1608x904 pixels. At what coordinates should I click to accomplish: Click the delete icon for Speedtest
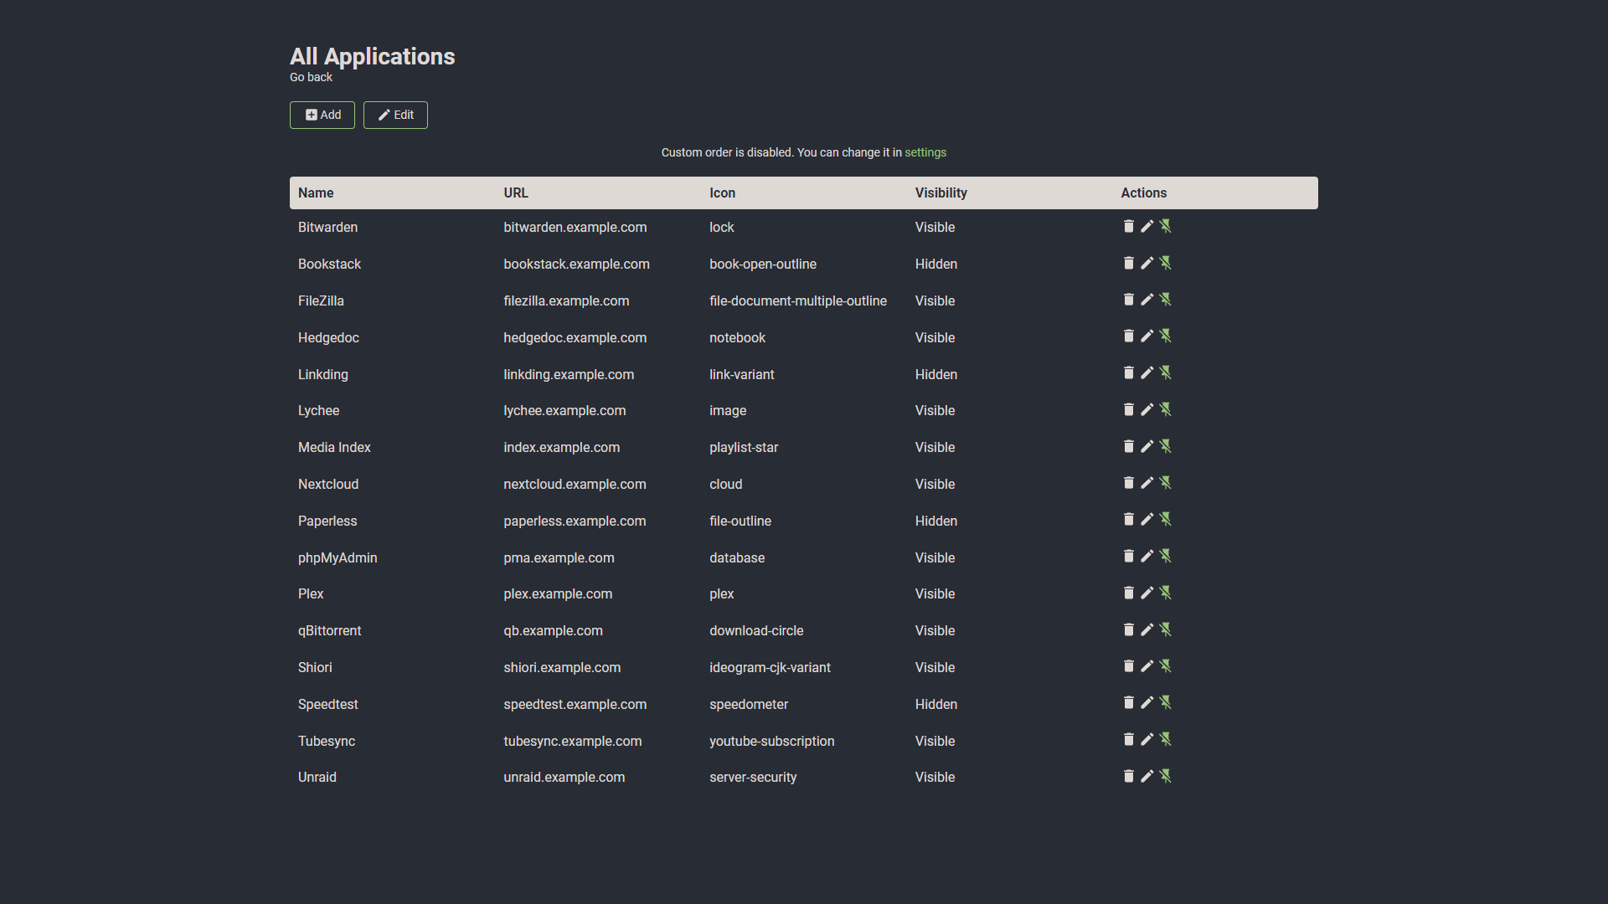pos(1127,703)
